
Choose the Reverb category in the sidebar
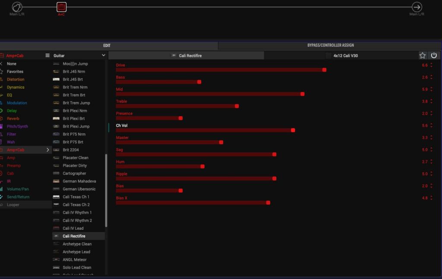click(13, 119)
